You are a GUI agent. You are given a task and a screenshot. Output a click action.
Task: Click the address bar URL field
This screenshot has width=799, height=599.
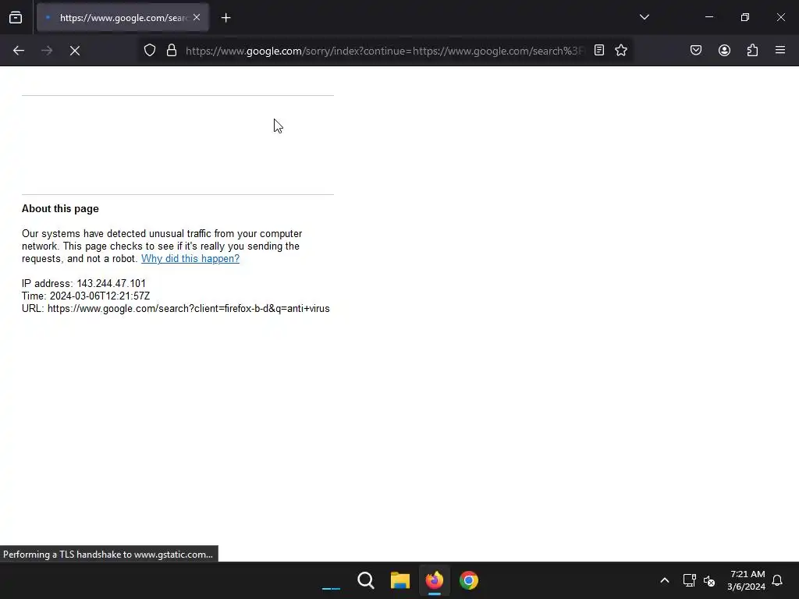(x=385, y=51)
